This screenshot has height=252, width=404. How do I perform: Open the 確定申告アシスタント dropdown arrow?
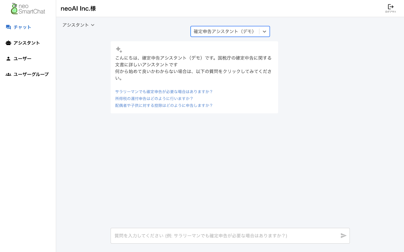pyautogui.click(x=264, y=32)
